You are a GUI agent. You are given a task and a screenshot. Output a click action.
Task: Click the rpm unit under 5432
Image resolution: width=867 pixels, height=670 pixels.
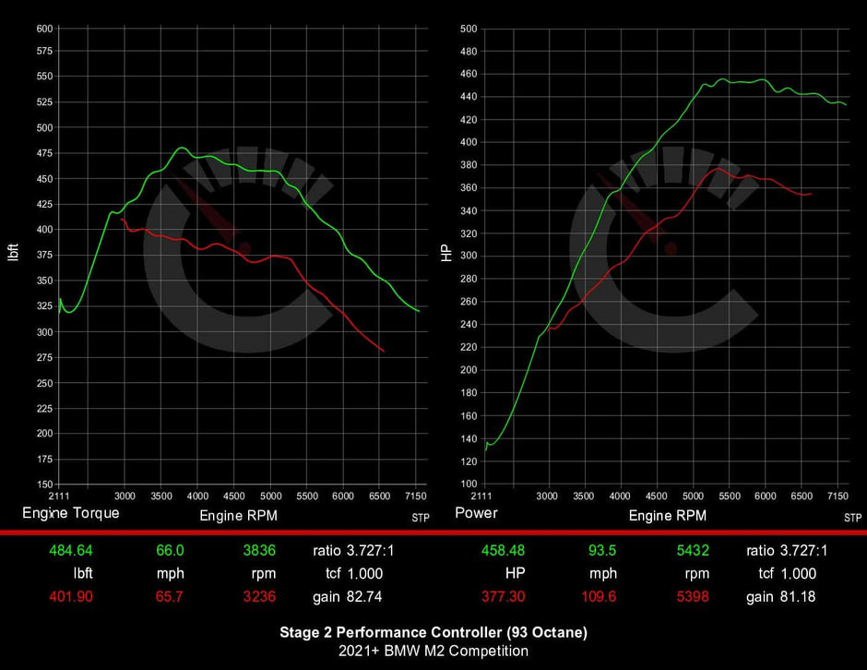tap(697, 574)
